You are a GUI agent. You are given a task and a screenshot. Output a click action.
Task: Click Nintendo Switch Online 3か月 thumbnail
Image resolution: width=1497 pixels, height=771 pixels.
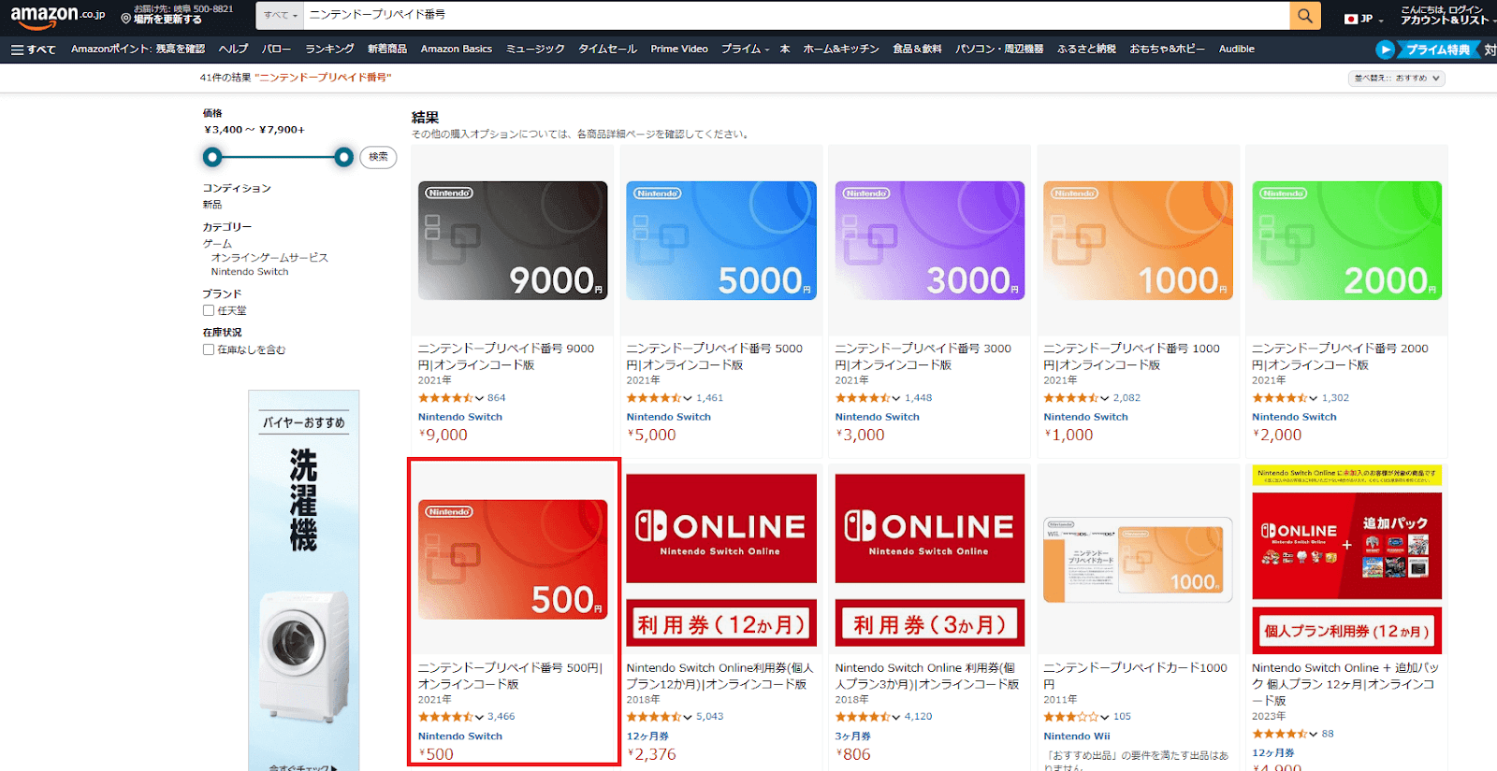pyautogui.click(x=930, y=561)
